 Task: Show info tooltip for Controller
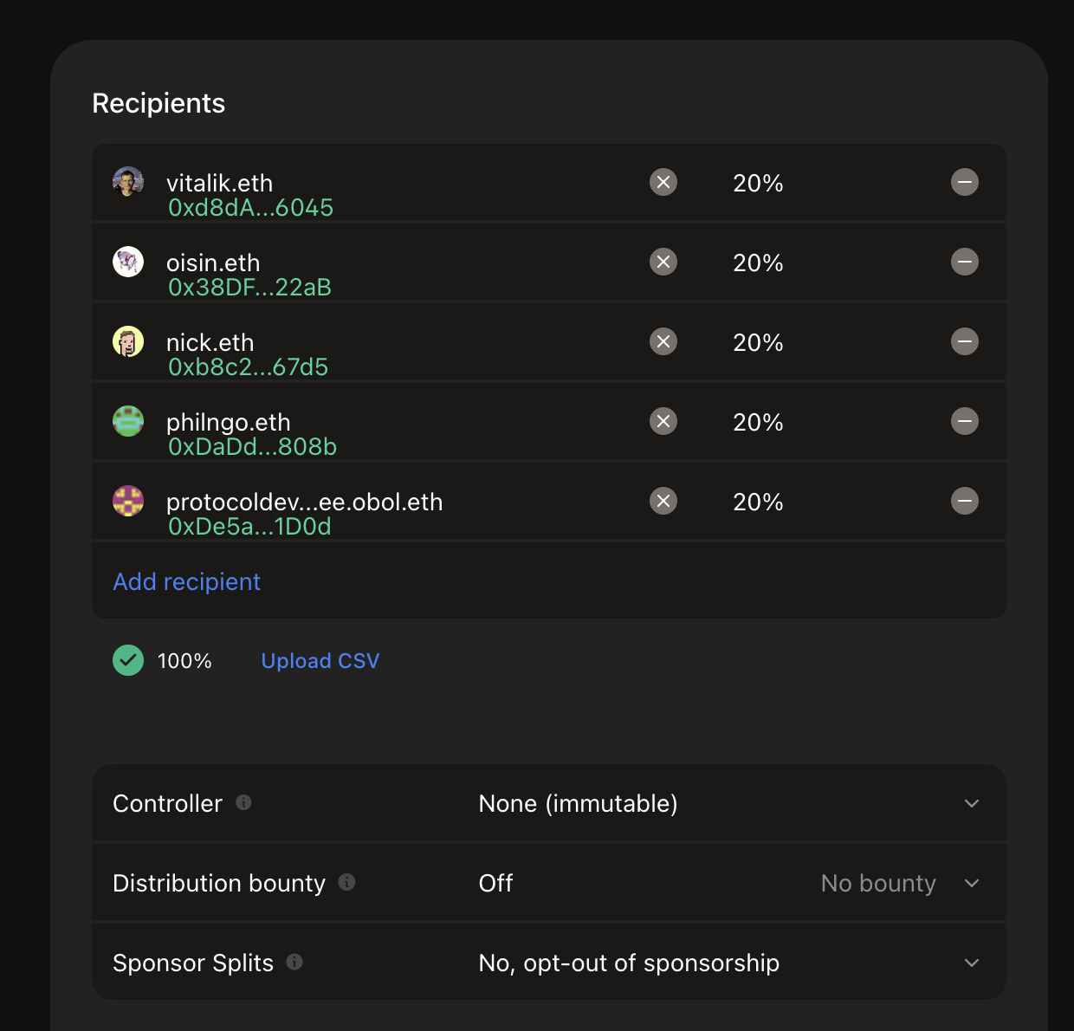[244, 802]
